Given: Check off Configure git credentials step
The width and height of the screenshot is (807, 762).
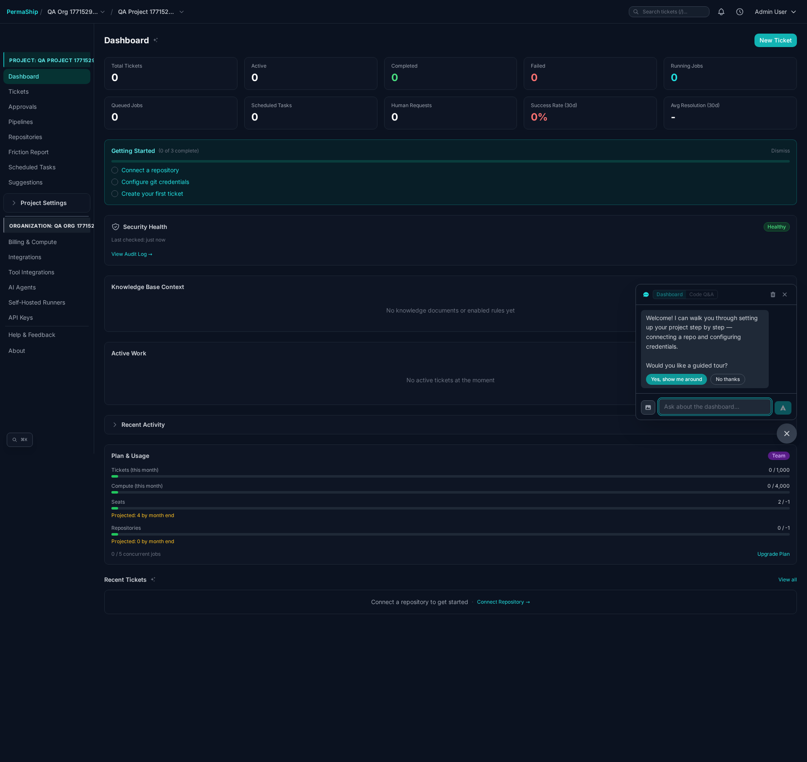Looking at the screenshot, I should 115,182.
